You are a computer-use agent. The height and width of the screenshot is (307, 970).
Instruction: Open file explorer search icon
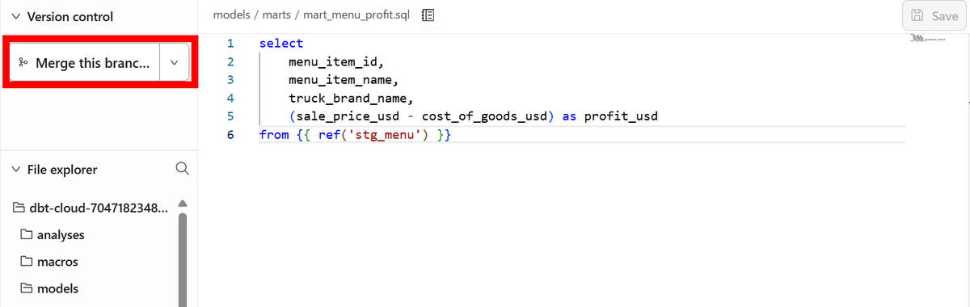pyautogui.click(x=183, y=168)
